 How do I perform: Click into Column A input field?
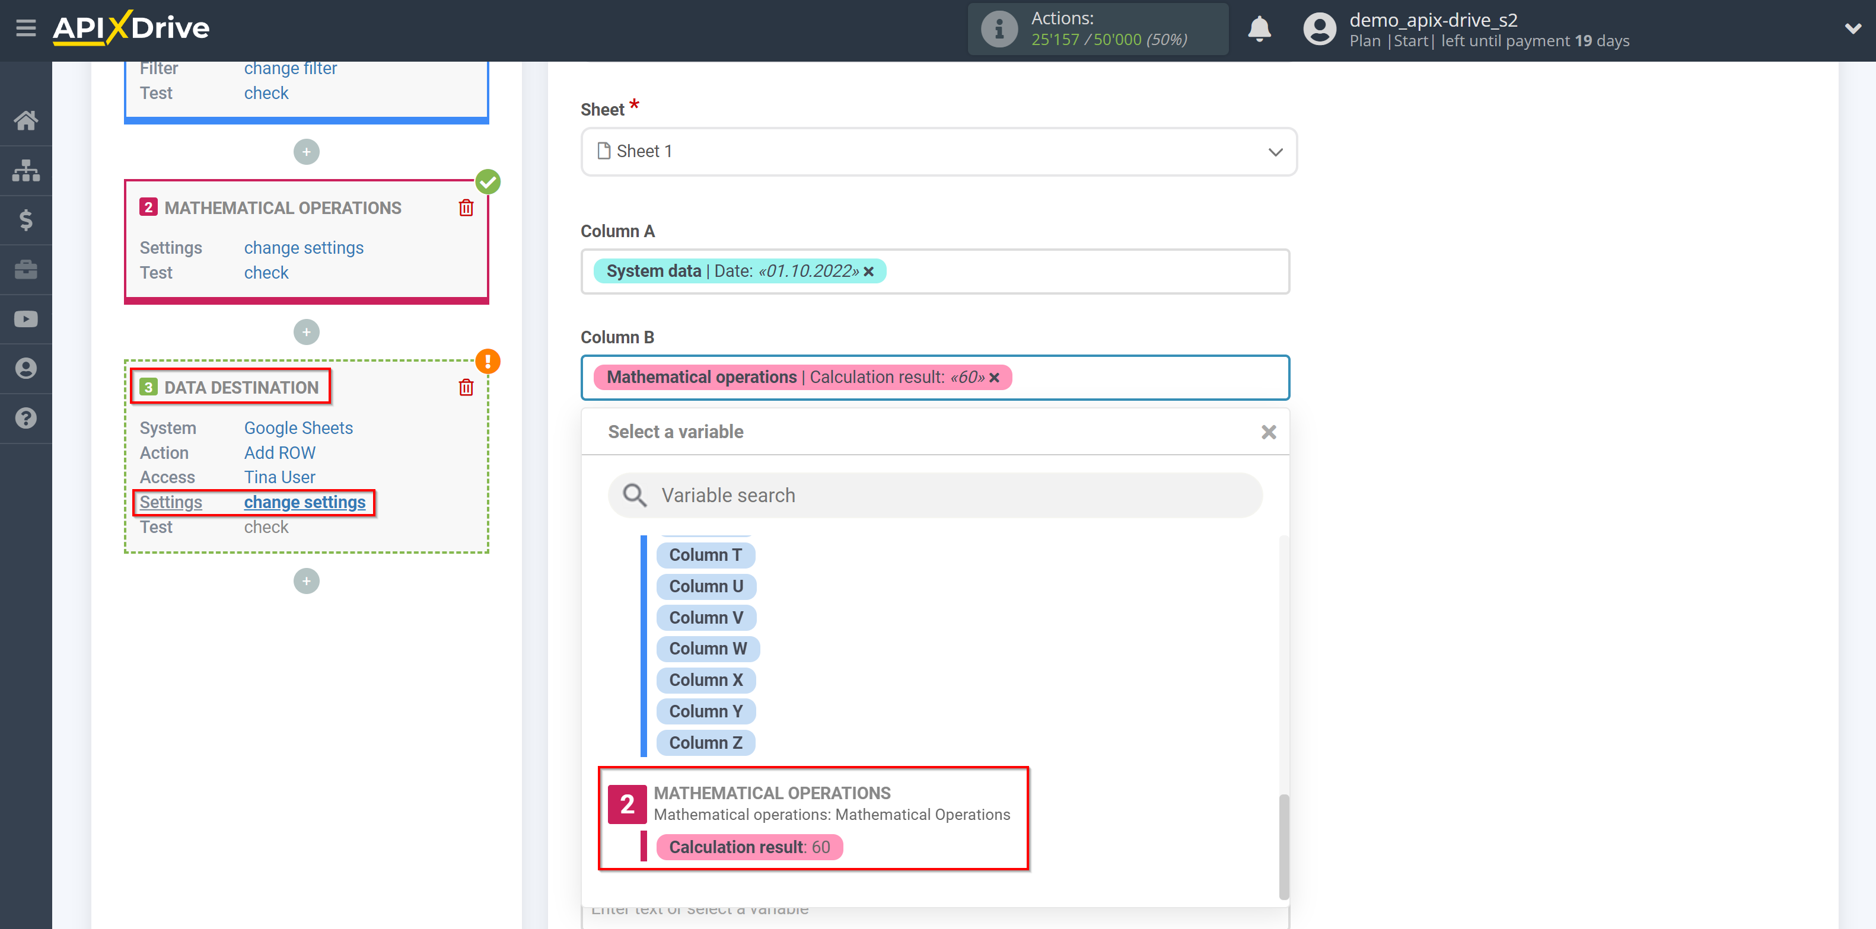click(x=935, y=272)
